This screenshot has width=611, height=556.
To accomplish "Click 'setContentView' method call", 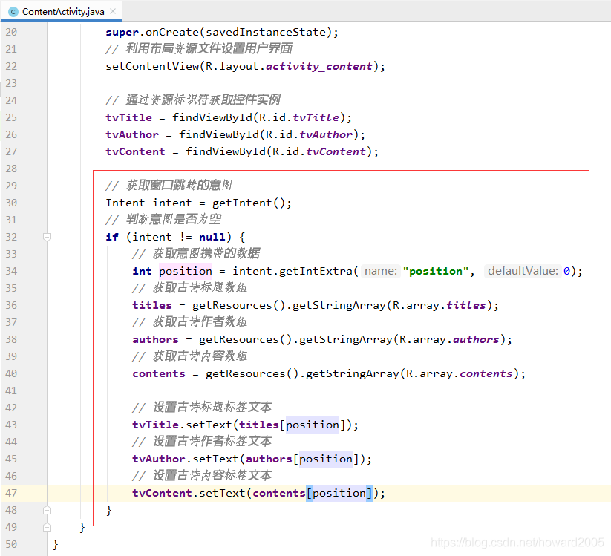I will (x=152, y=66).
